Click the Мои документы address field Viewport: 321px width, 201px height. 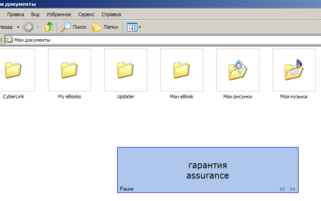pos(163,40)
